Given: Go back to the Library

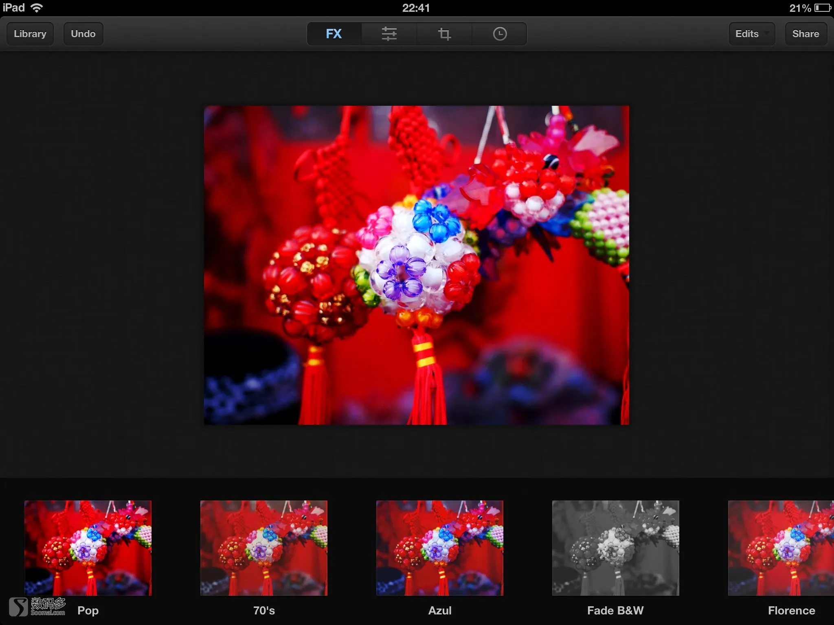Looking at the screenshot, I should tap(30, 34).
